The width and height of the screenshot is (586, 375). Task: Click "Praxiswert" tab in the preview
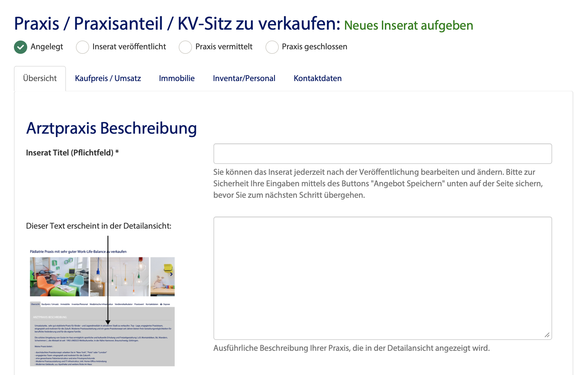(x=139, y=304)
